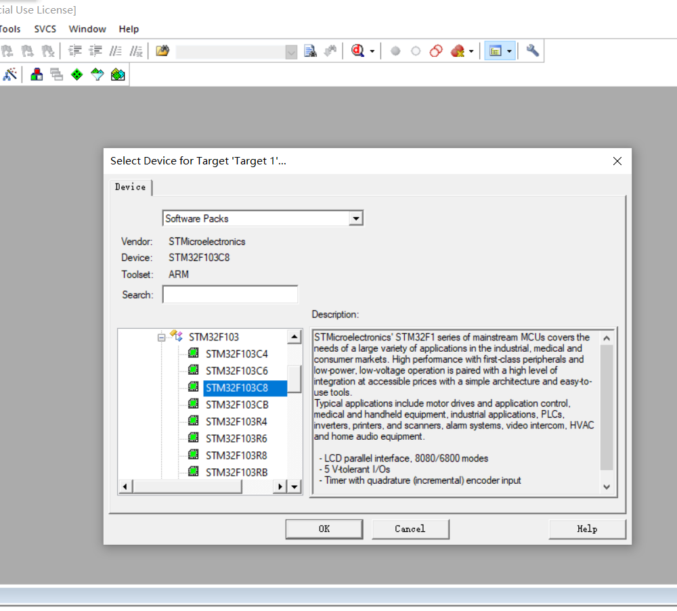Click description box scroll up arrow
Image resolution: width=677 pixels, height=611 pixels.
click(x=607, y=338)
